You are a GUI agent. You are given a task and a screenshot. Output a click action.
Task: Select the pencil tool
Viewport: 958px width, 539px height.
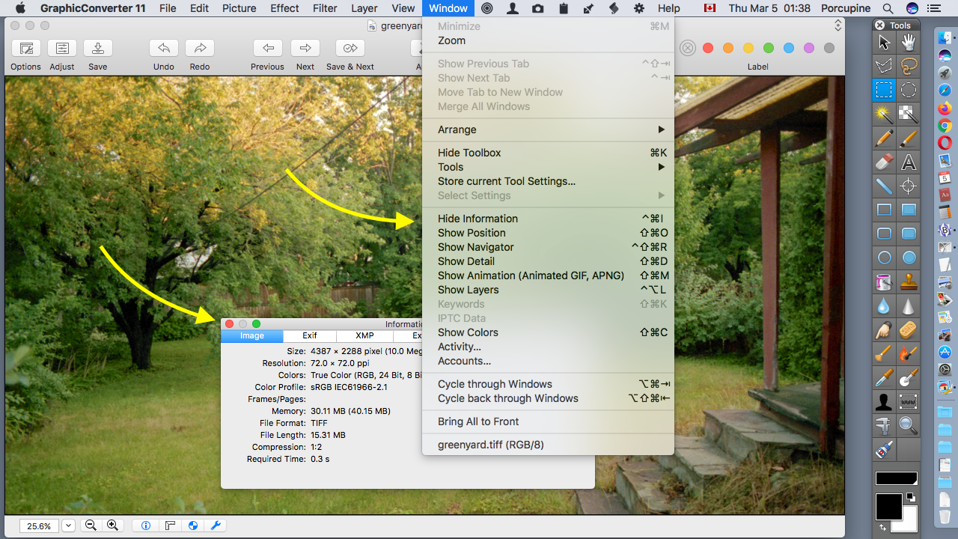(884, 138)
